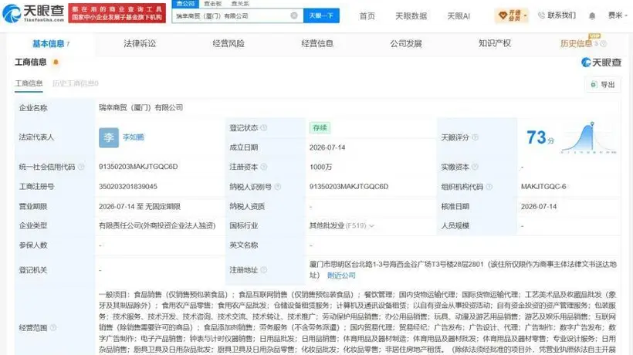Open the 历史信息 tab

click(x=576, y=43)
